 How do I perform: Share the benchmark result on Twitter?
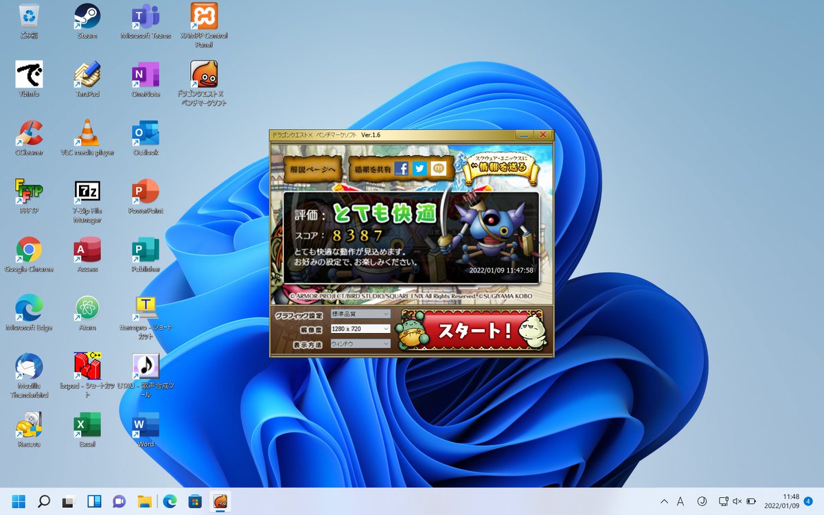420,168
